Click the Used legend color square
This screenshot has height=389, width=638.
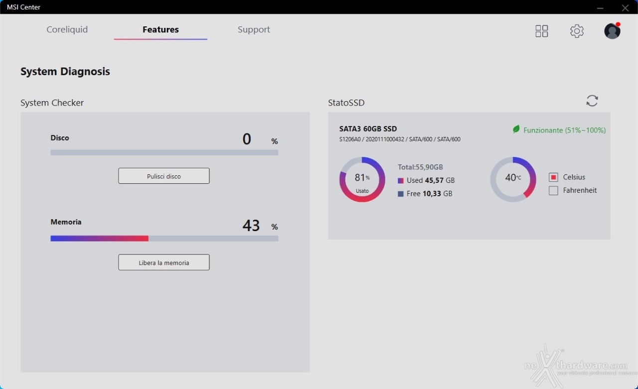click(x=401, y=181)
